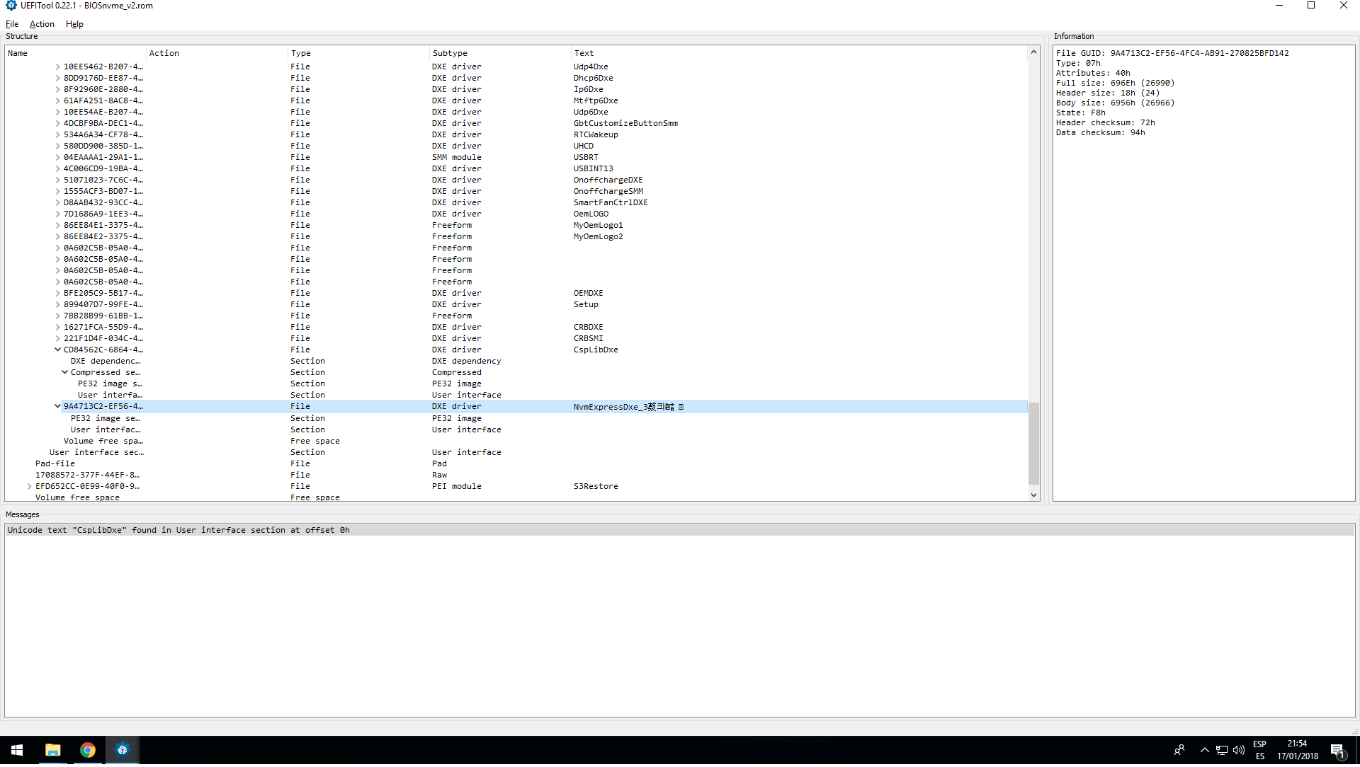Select the 7D1686A9-1EE3 OemLOGO row

[x=516, y=214]
